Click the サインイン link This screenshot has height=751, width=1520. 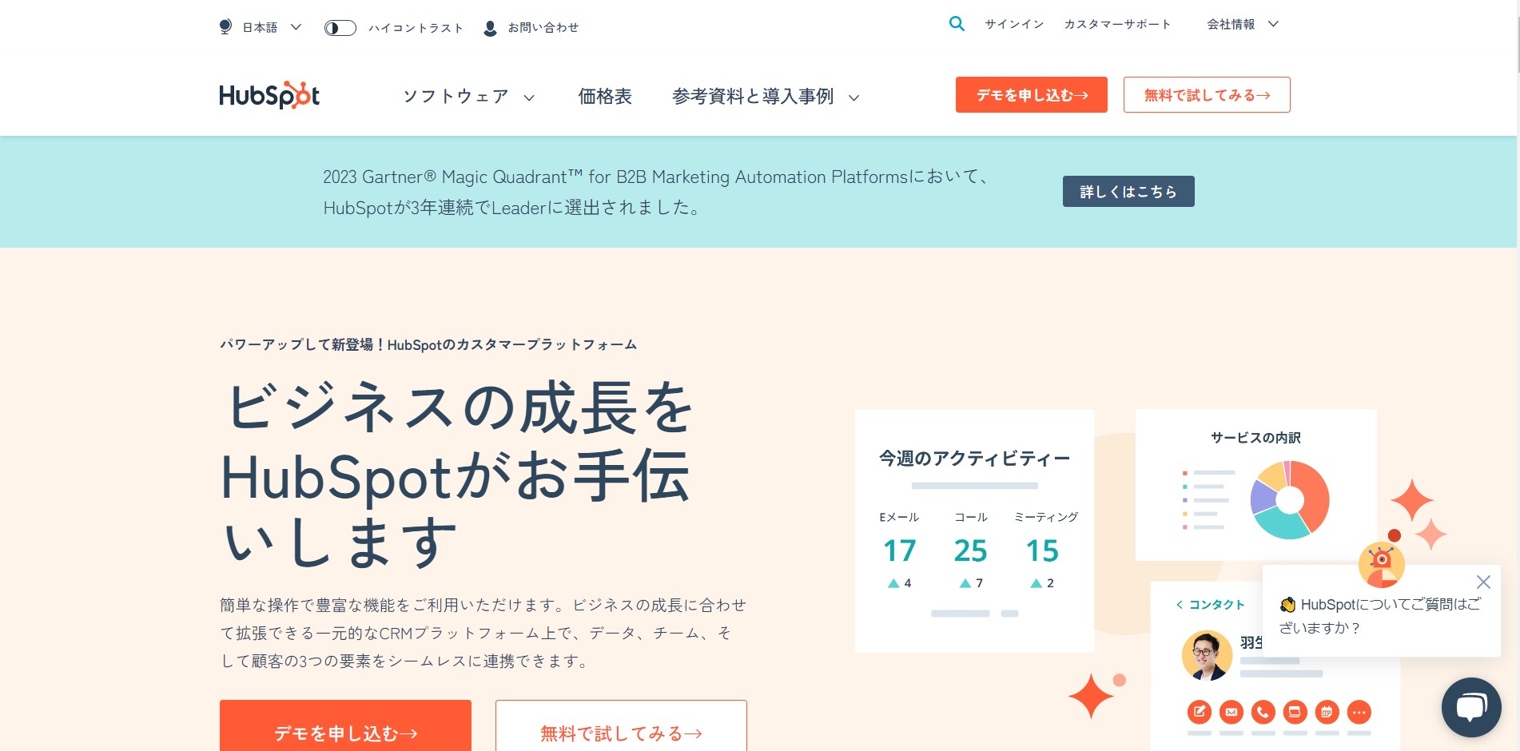(x=1014, y=24)
